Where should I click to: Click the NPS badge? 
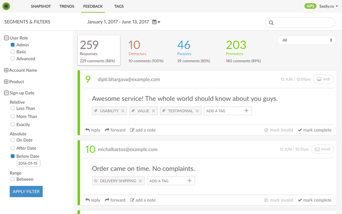(x=310, y=6)
